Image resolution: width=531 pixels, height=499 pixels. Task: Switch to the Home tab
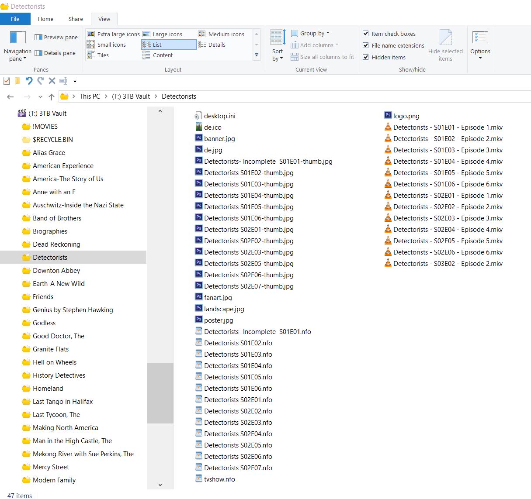[45, 19]
